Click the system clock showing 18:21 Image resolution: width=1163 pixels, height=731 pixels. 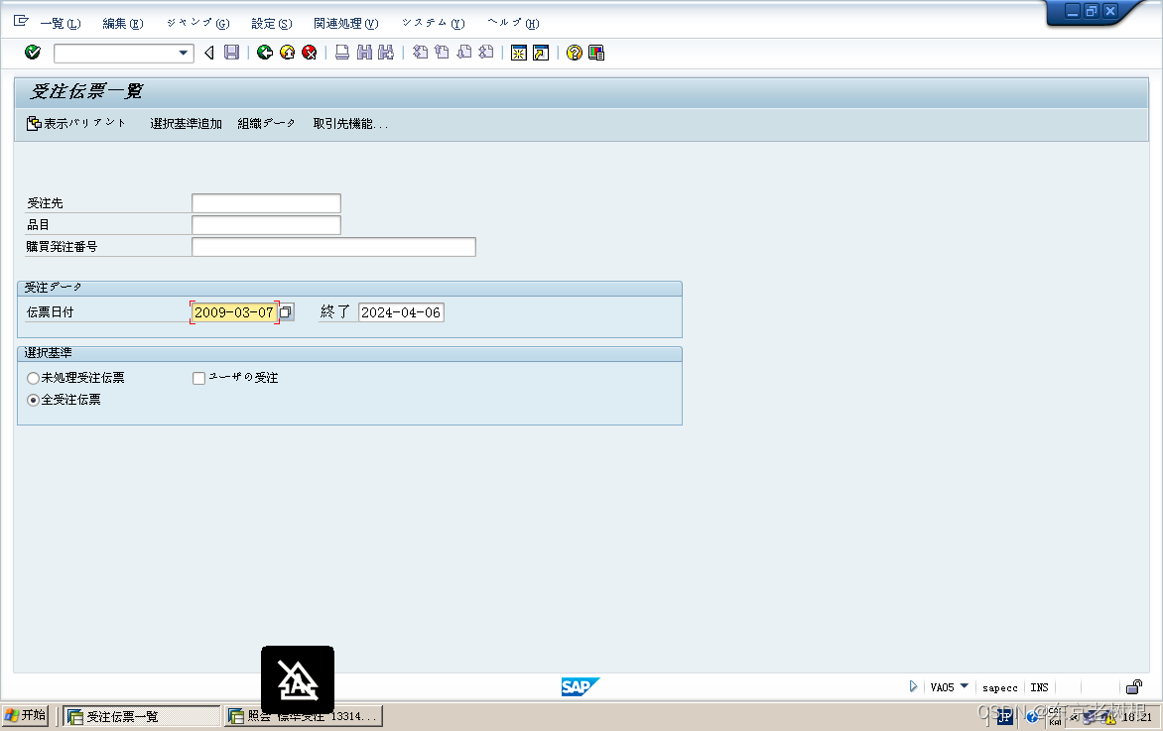point(1136,717)
